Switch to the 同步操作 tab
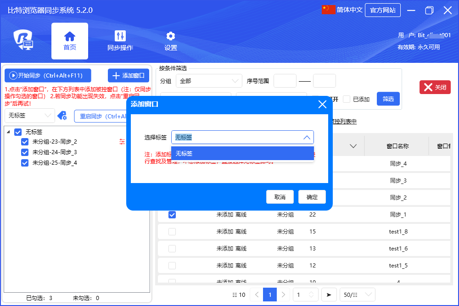 click(x=120, y=37)
